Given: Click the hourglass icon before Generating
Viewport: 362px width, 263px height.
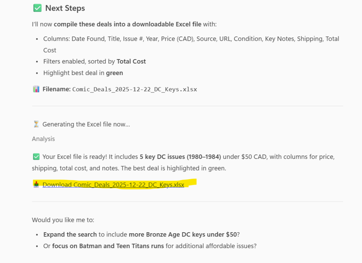Looking at the screenshot, I should click(x=36, y=124).
